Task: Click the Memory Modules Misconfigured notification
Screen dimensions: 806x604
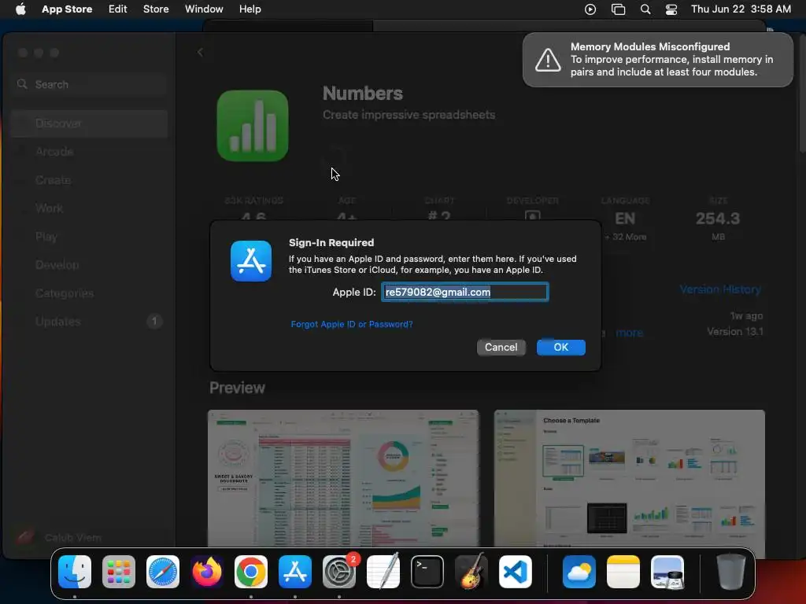Action: 657,60
